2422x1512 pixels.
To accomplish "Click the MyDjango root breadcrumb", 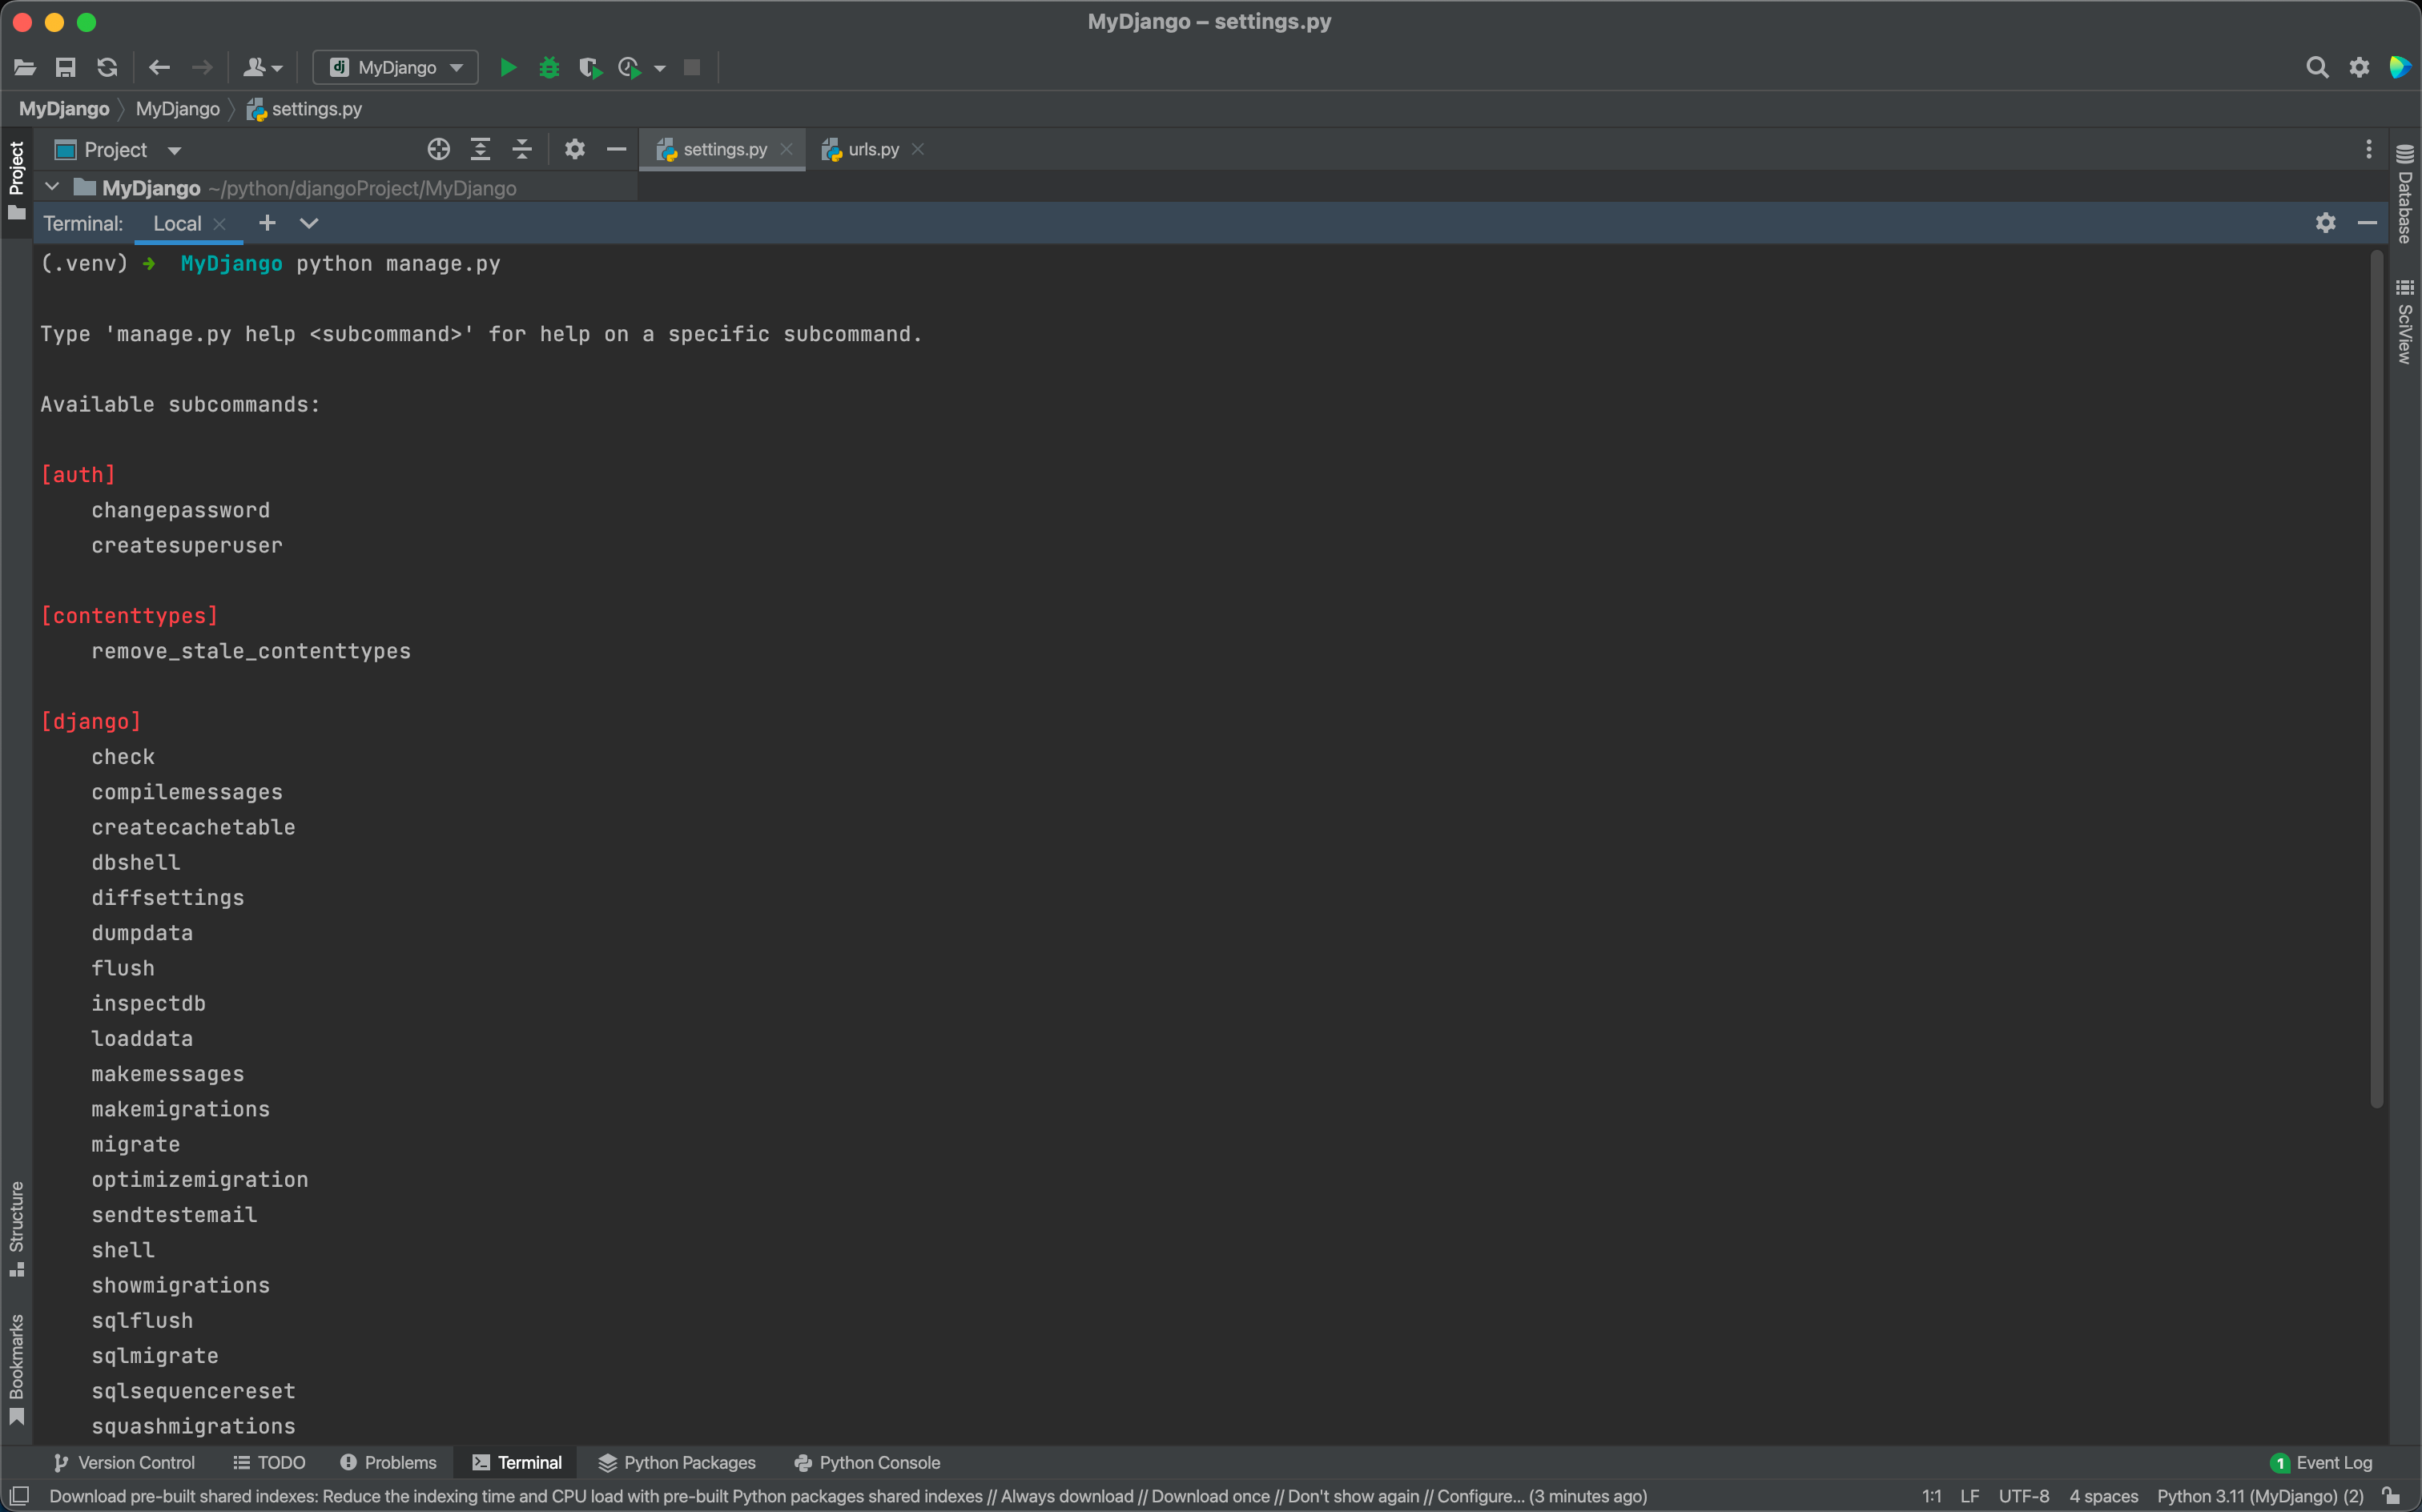I will click(64, 109).
